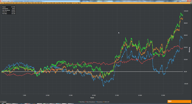Click the Hands axis title
Screen dimensions: 192x104
(x=92, y=98)
